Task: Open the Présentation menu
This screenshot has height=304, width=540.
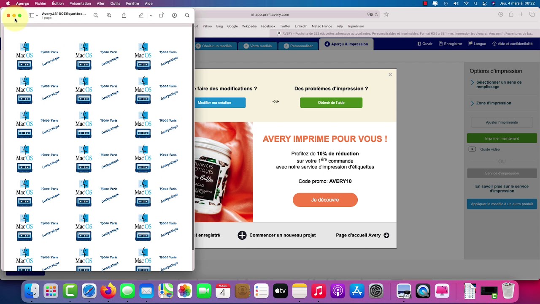Action: pyautogui.click(x=80, y=3)
